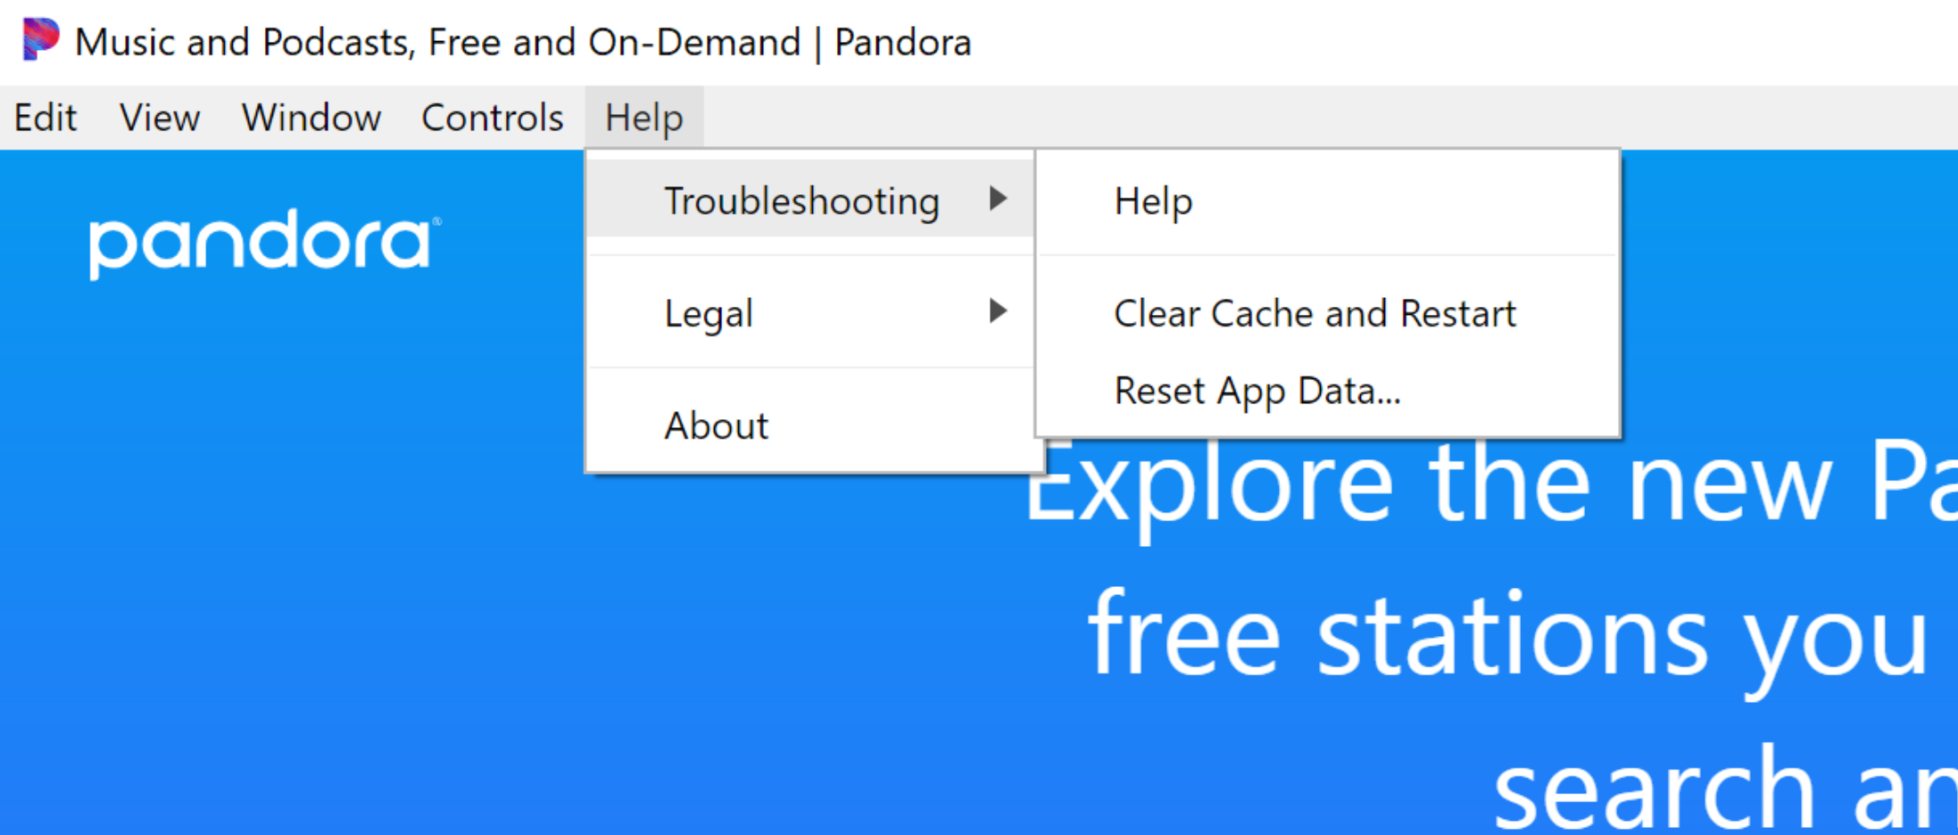Viewport: 1958px width, 835px height.
Task: Select Reset App Data
Action: coord(1257,390)
